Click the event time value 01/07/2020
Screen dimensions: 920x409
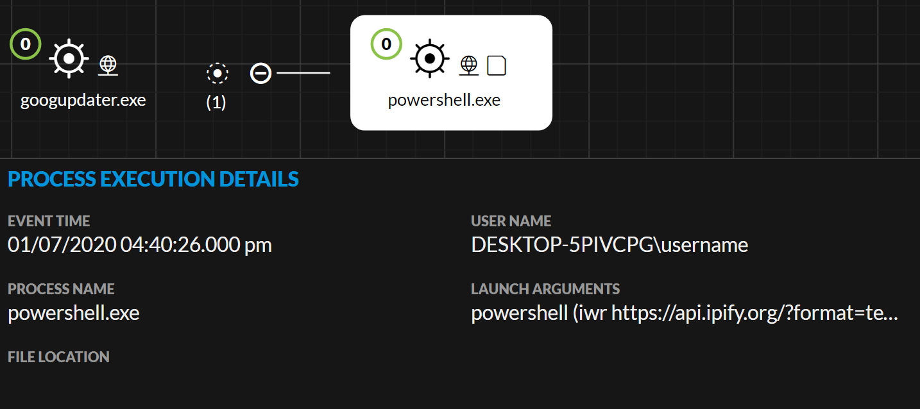tap(140, 245)
